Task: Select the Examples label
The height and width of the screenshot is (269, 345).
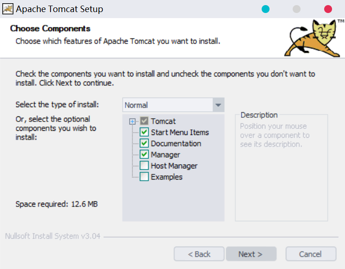Action: [x=167, y=177]
